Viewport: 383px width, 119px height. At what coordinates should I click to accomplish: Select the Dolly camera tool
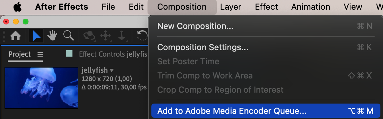tap(122, 36)
